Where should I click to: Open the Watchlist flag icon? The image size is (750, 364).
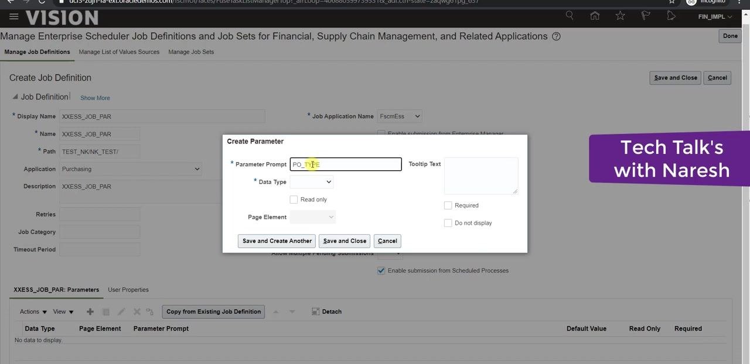pyautogui.click(x=646, y=16)
